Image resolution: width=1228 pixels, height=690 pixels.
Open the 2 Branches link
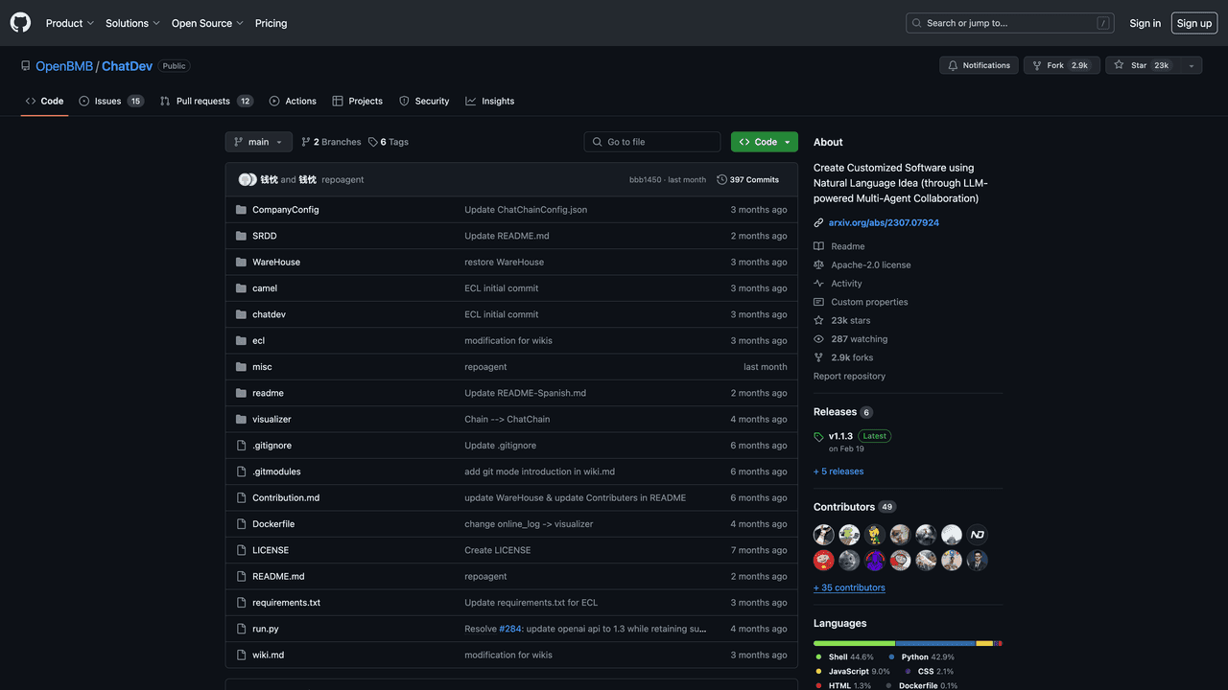tap(331, 142)
